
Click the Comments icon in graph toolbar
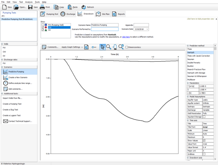[x=44, y=47]
